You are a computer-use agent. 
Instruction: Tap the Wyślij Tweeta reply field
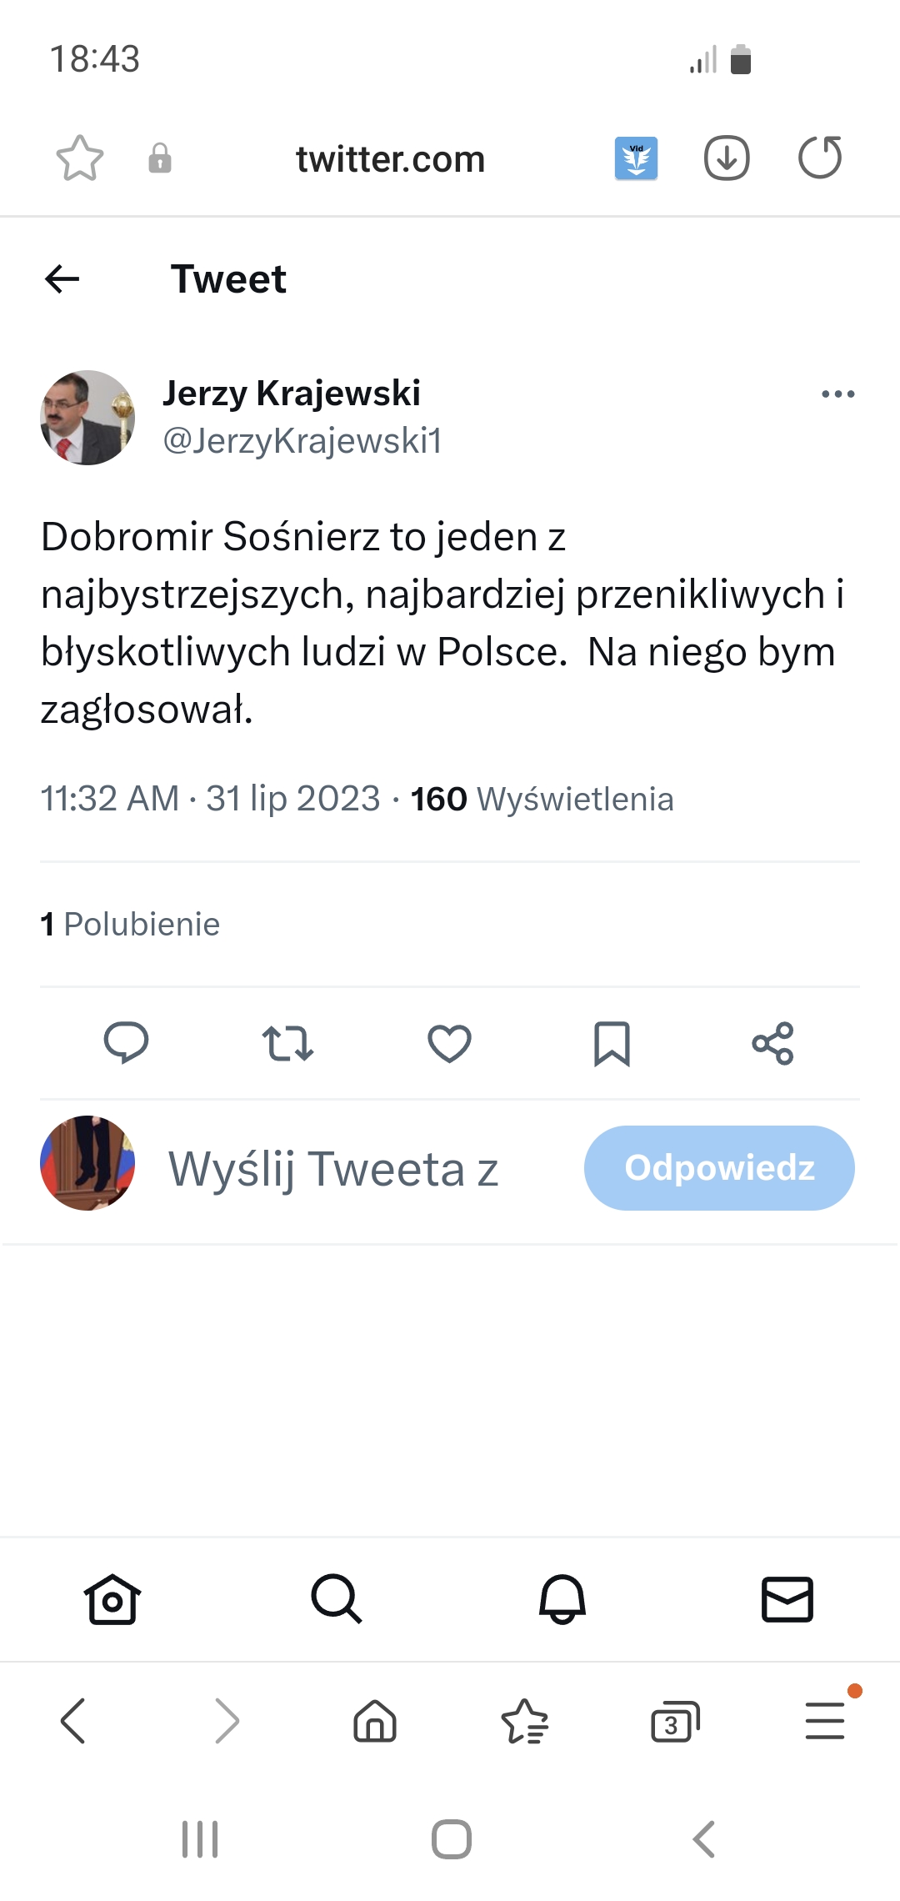coord(333,1169)
